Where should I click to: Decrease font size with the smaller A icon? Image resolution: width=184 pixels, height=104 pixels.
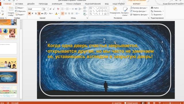click(54, 9)
